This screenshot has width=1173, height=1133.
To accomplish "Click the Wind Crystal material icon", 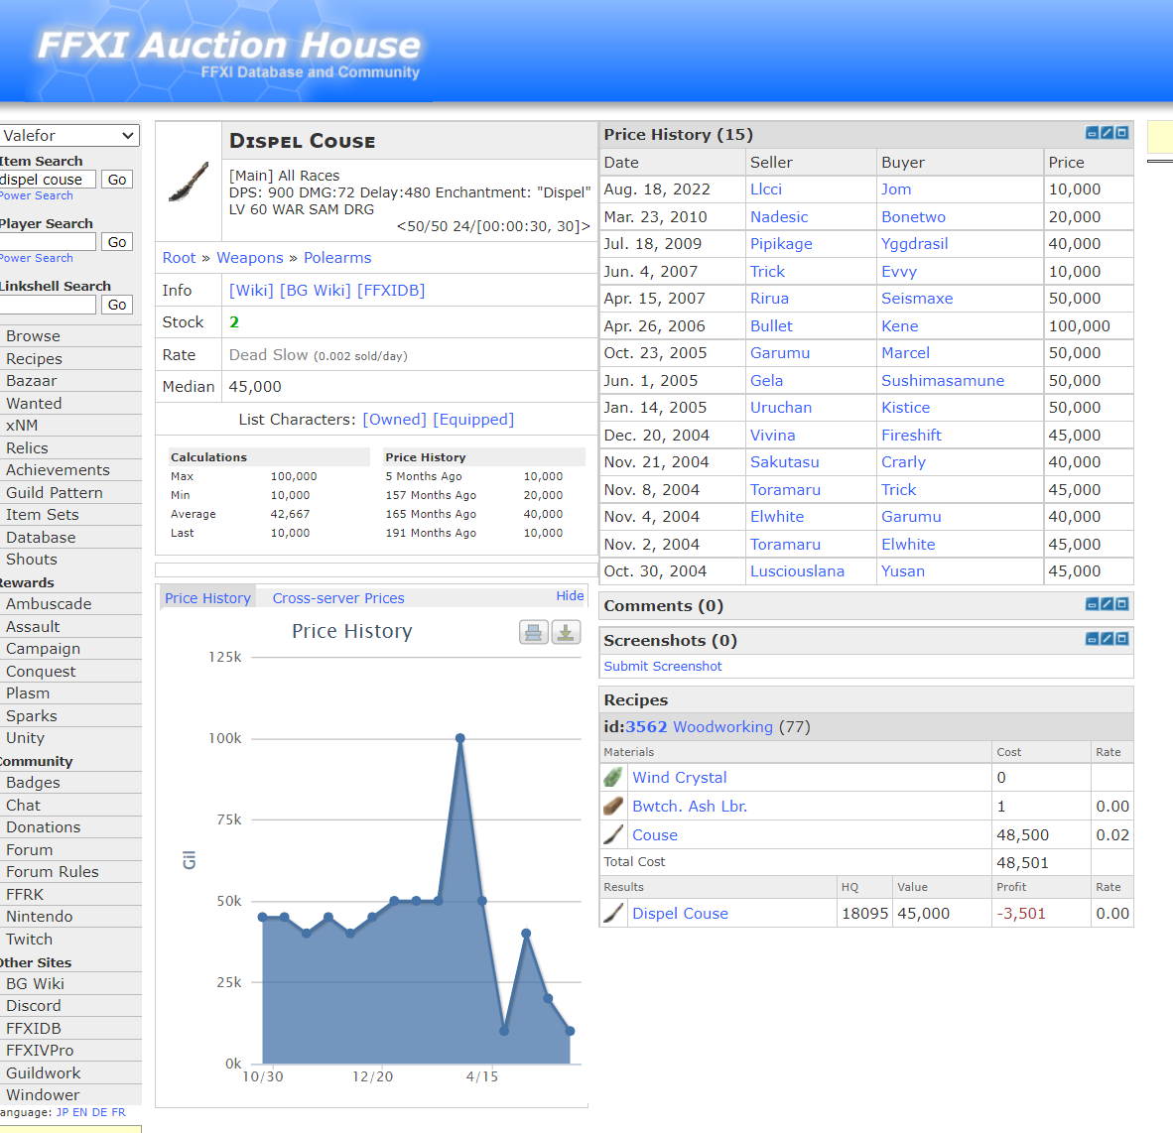I will (x=612, y=777).
